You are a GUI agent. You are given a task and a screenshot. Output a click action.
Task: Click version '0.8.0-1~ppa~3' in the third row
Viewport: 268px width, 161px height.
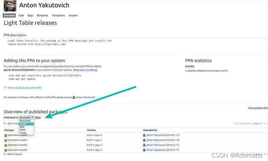(x=94, y=145)
